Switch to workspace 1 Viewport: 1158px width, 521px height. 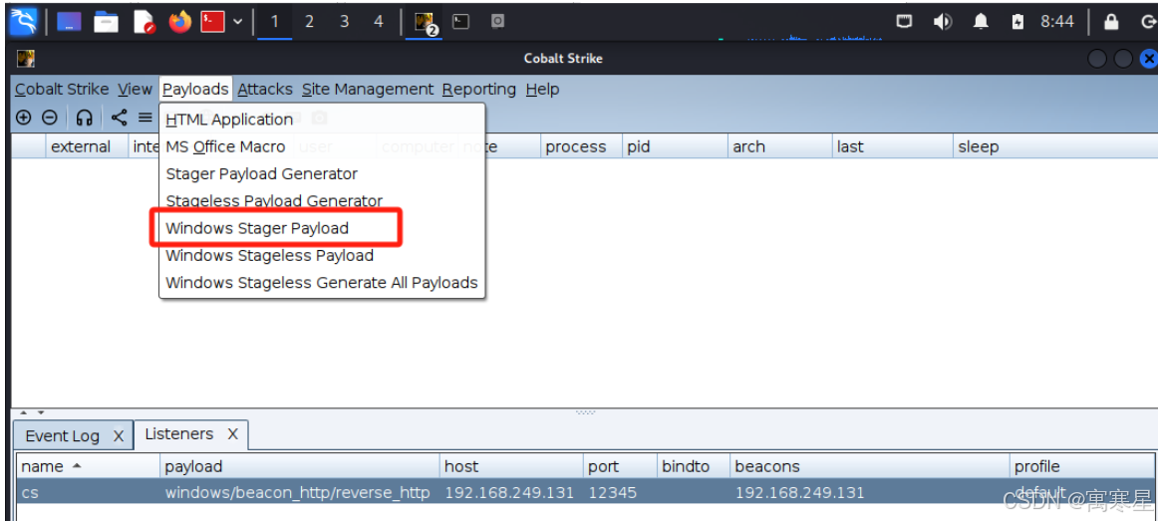pyautogui.click(x=275, y=22)
